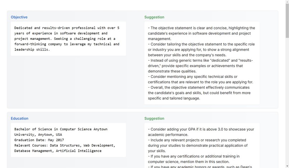The height and width of the screenshot is (168, 289).
Task: Click the Objective section heading
Action: (19, 17)
